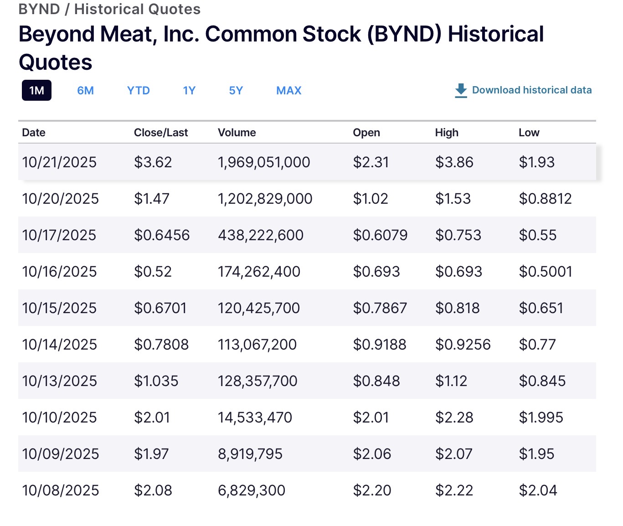Screen dimensions: 623x526
Task: Click the Low column header
Action: click(529, 133)
